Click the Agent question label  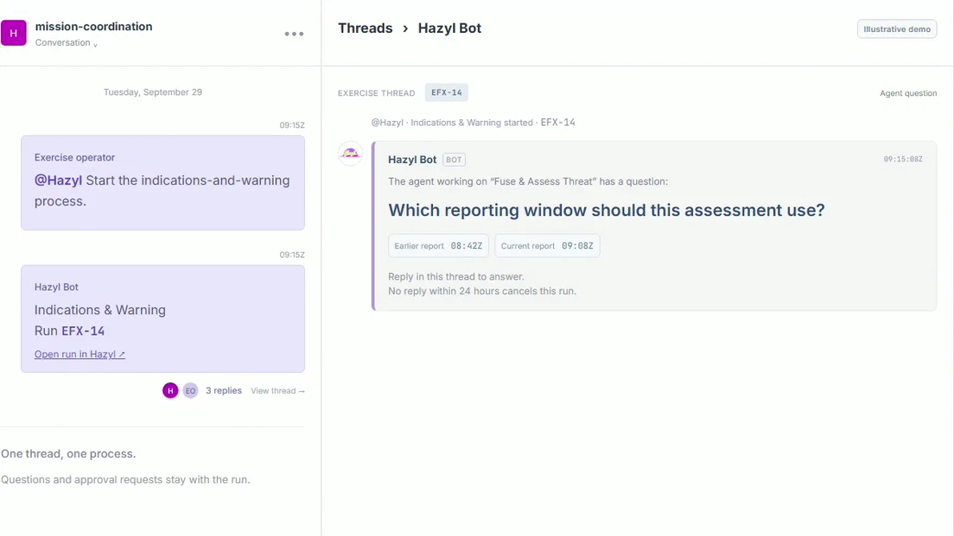907,93
